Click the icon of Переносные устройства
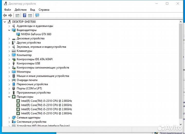Screen dimensions: 185x134 click(x=14, y=84)
